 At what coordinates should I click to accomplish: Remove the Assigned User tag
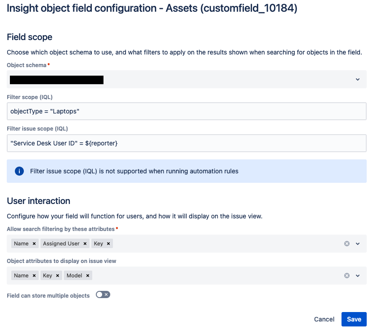tap(85, 244)
